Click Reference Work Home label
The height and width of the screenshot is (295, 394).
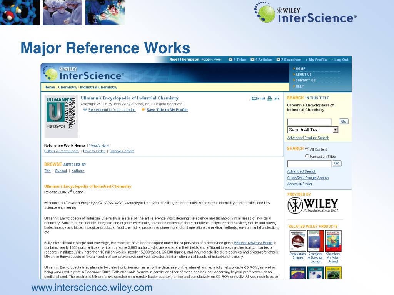click(x=65, y=146)
